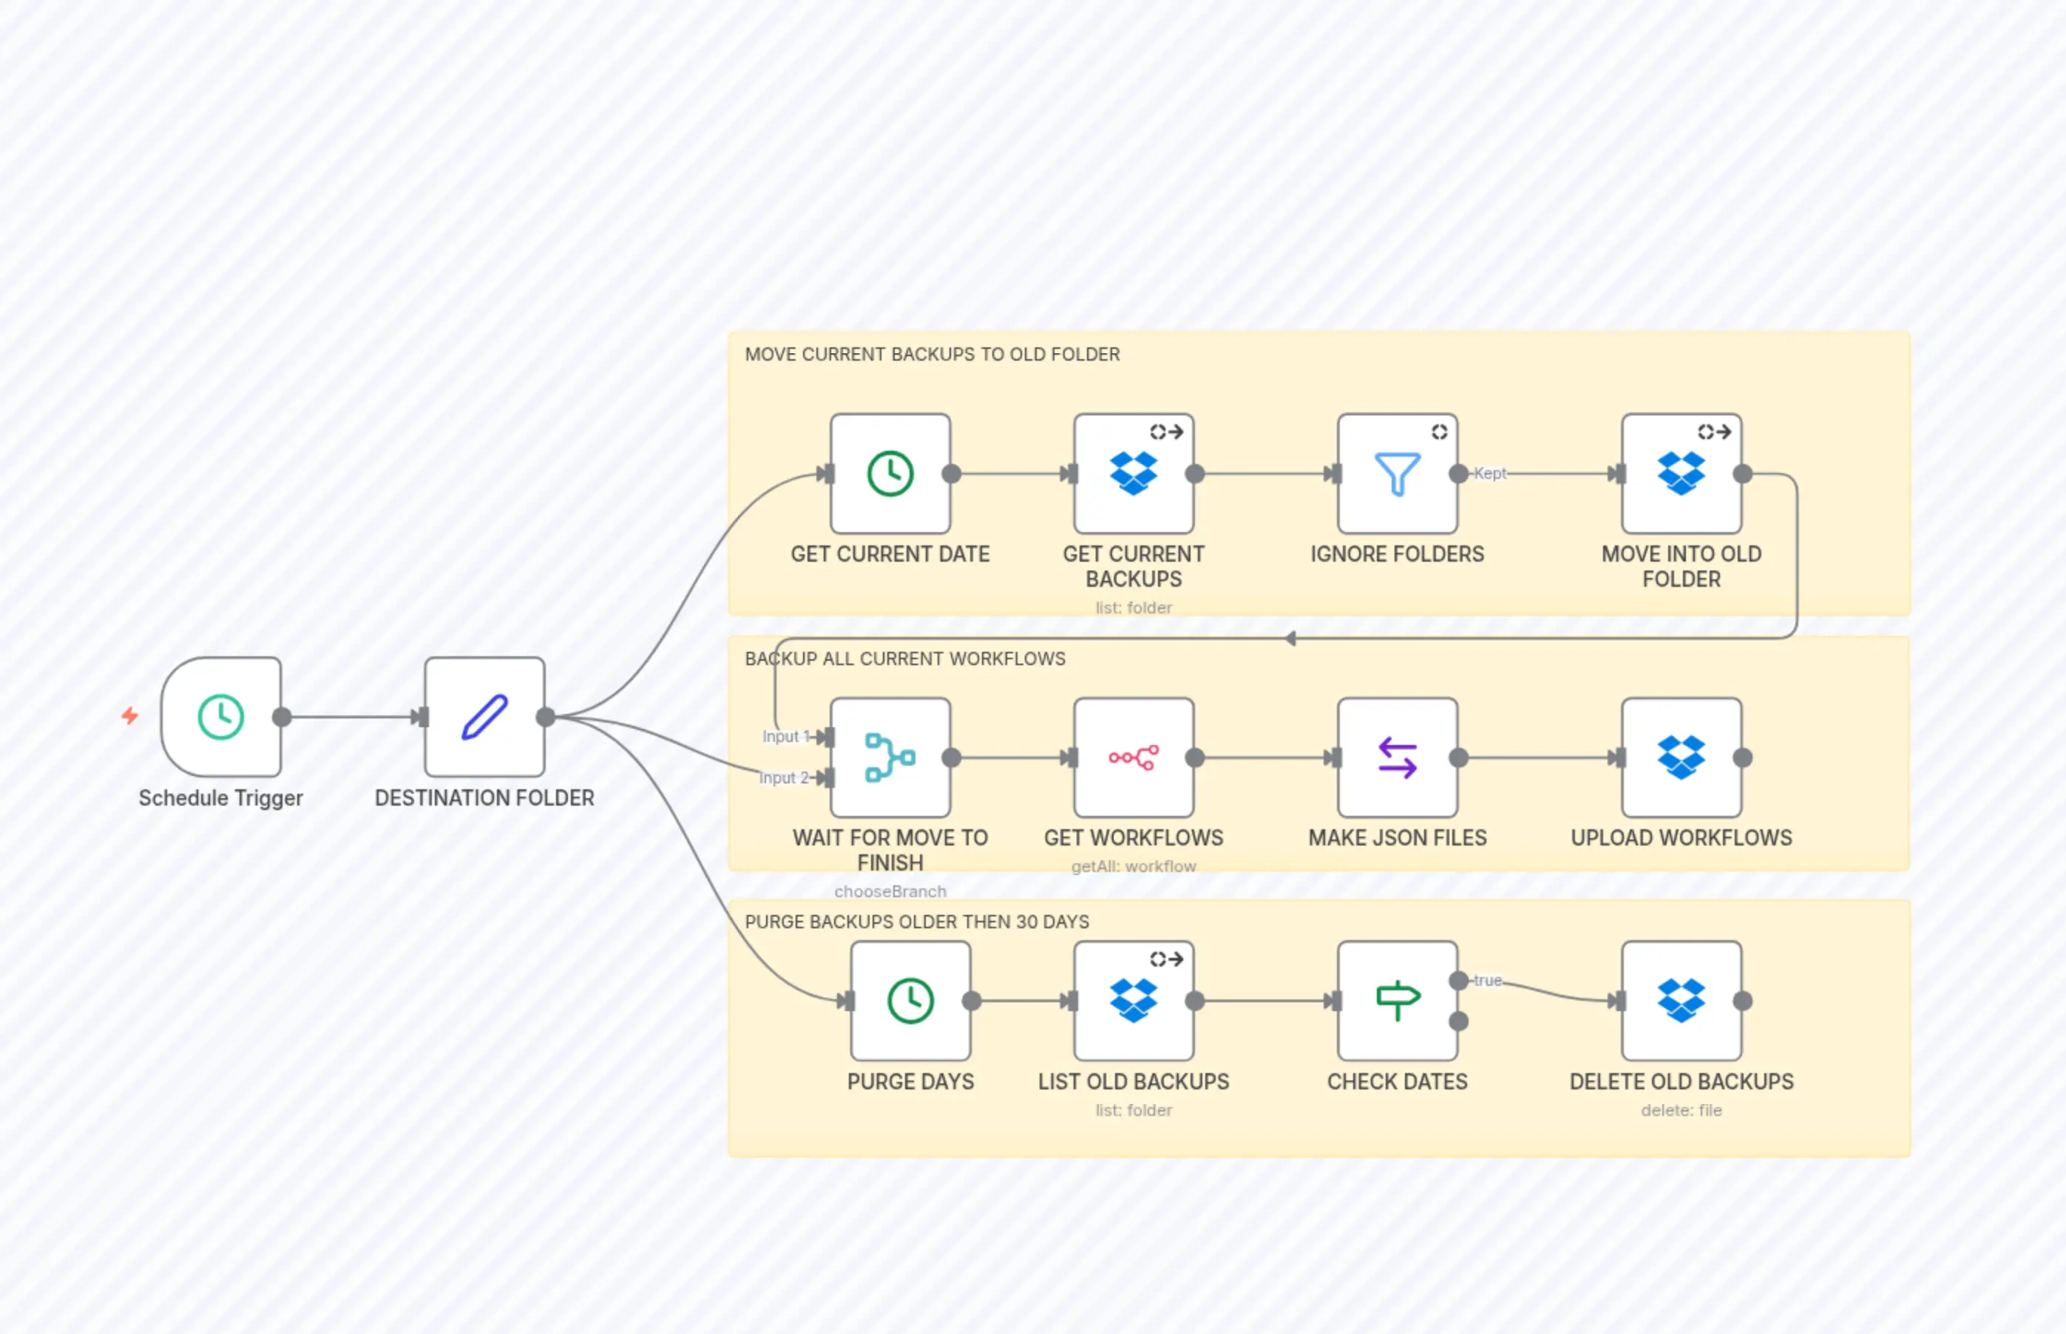Click the List Old Backups Dropbox icon

1134,1001
